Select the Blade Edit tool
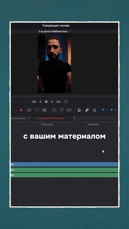The height and width of the screenshot is (229, 129). tap(44, 110)
